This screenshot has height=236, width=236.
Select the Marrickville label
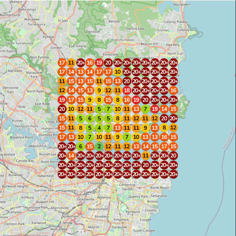[x=60, y=208]
